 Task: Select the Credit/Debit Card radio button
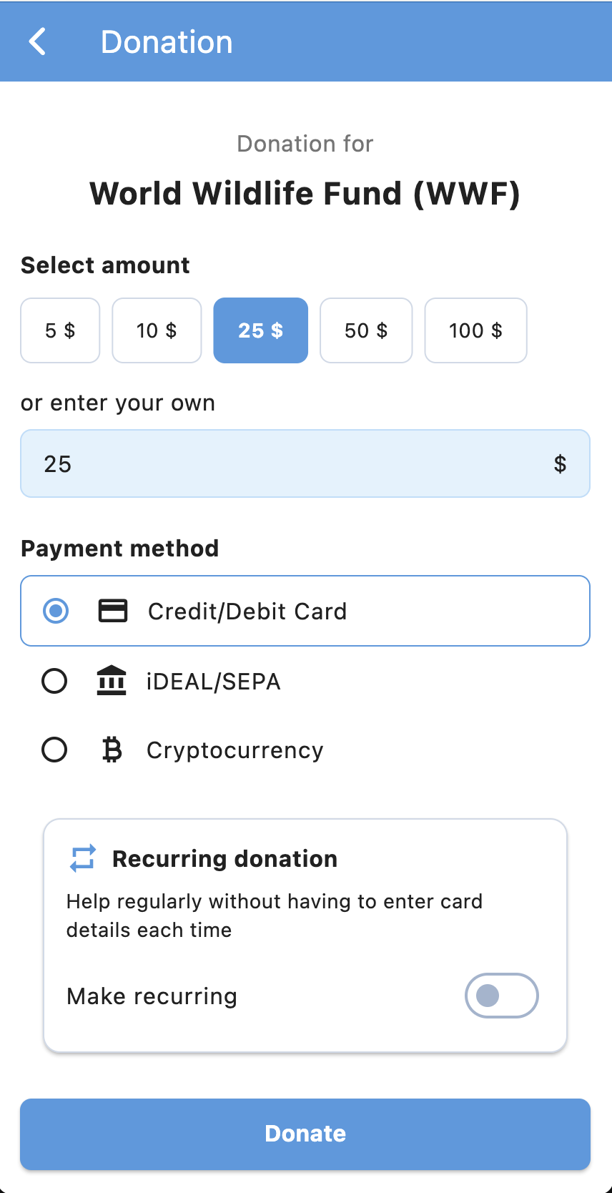coord(56,611)
